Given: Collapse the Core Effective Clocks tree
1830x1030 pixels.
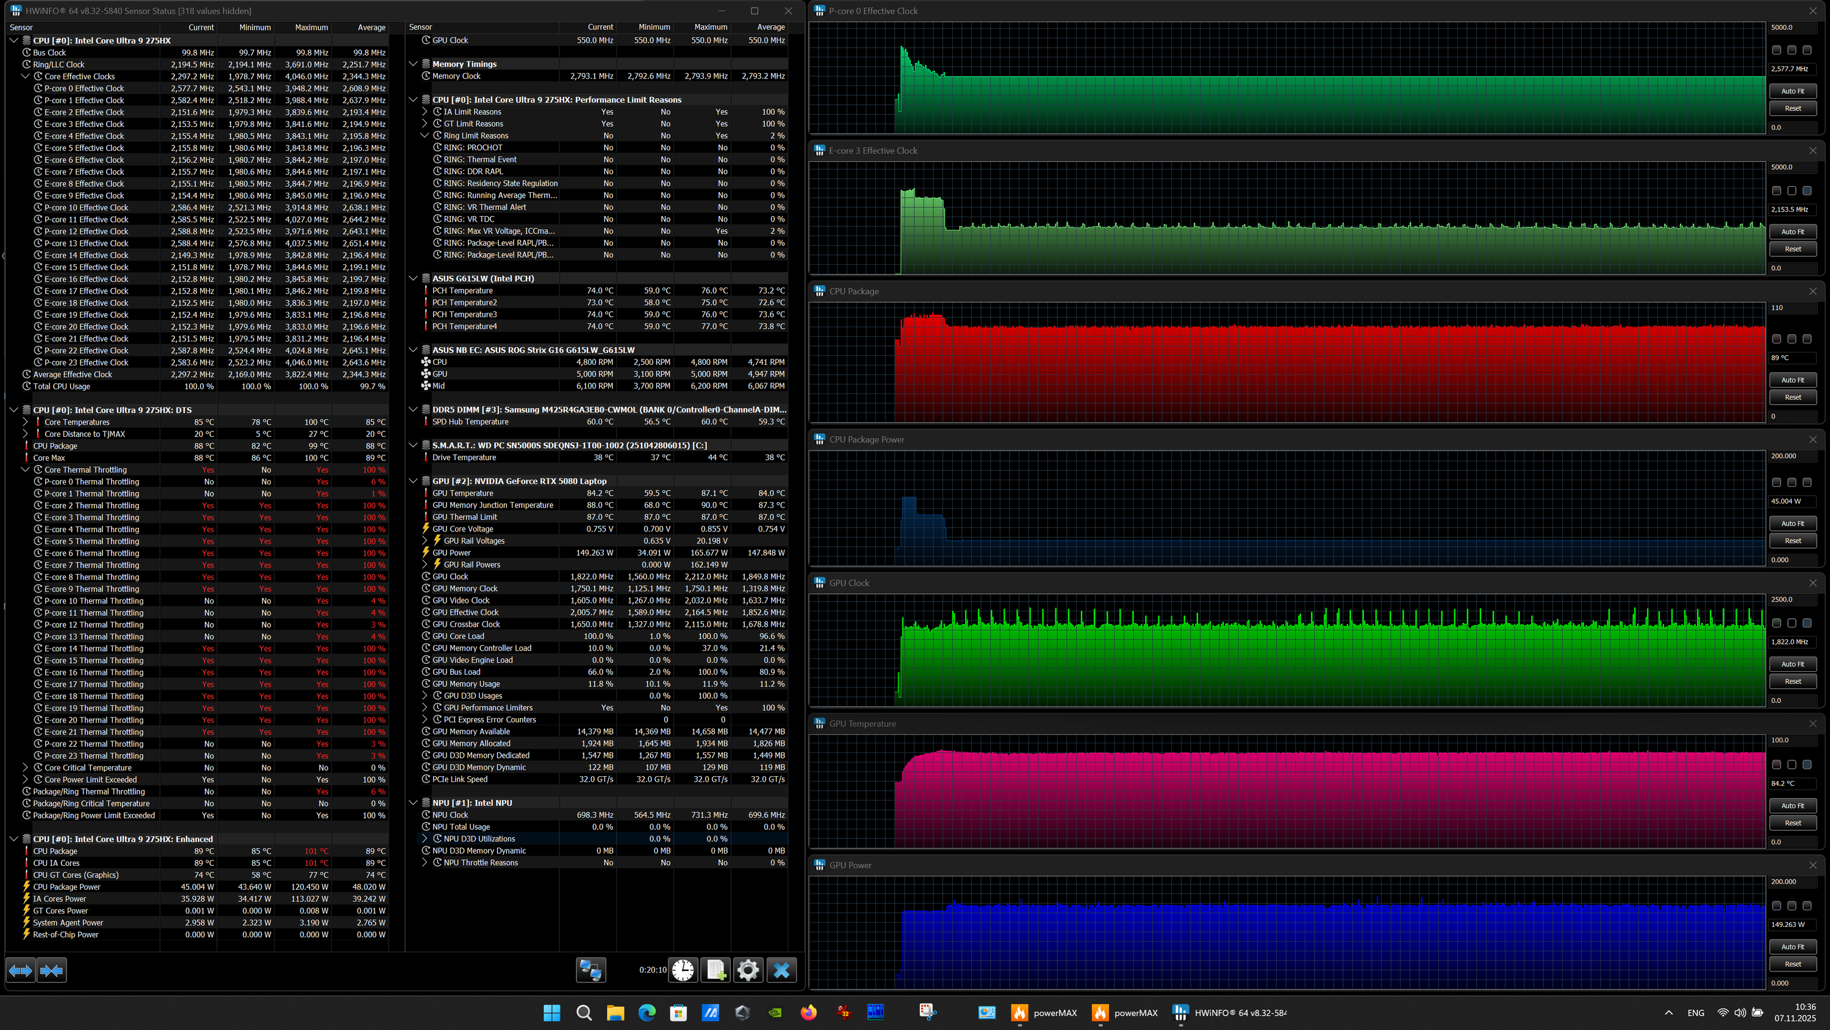Looking at the screenshot, I should pos(26,76).
